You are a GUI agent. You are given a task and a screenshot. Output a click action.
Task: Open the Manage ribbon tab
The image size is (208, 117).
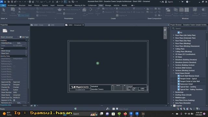108,6
